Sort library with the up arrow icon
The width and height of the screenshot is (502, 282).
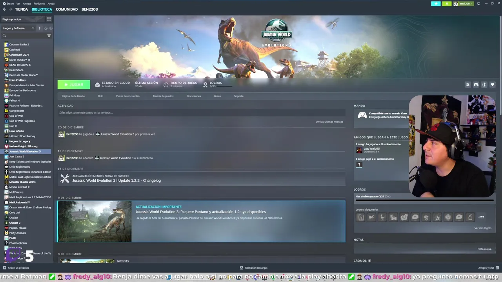[x=39, y=28]
